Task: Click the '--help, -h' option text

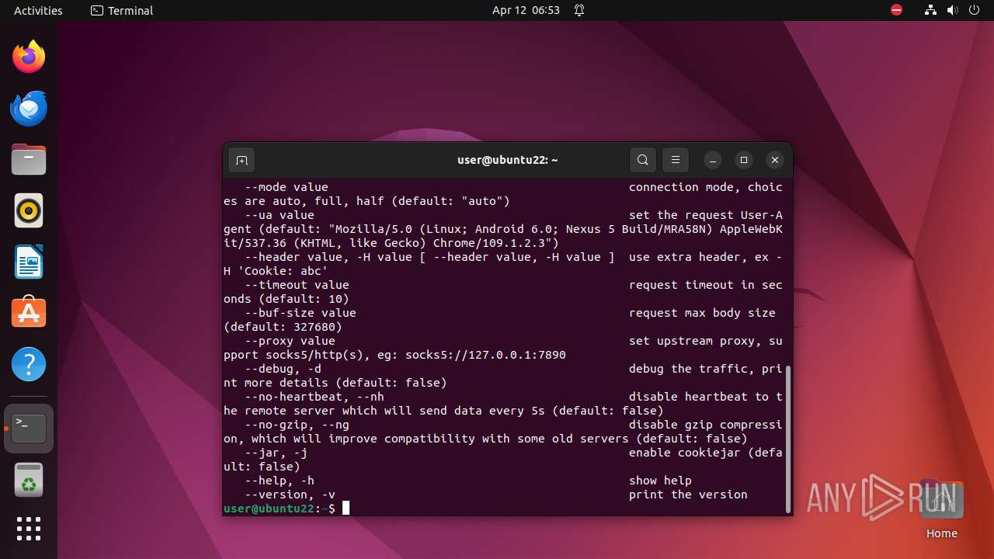Action: click(280, 481)
